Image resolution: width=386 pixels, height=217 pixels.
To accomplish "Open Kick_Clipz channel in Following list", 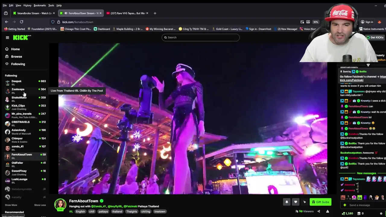I will 25,107.
